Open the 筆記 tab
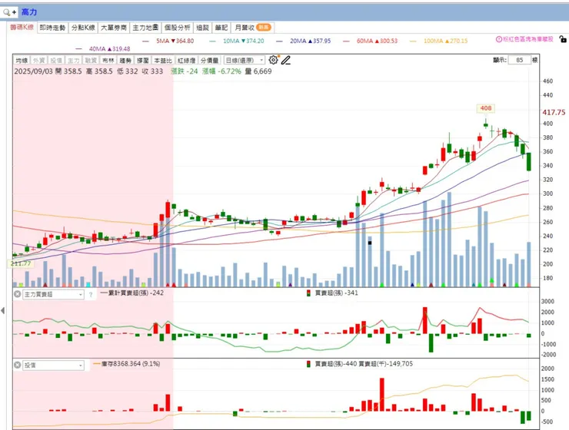The image size is (569, 430). [221, 28]
